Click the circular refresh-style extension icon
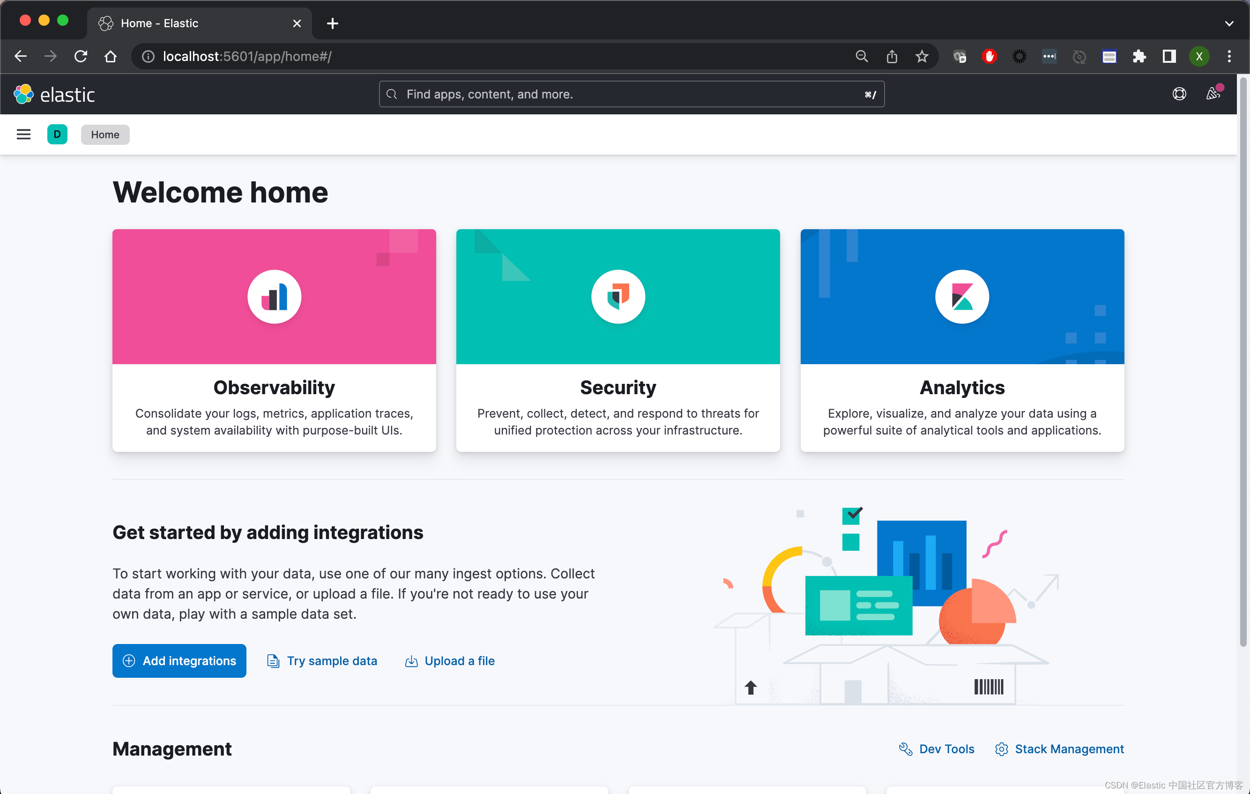The image size is (1250, 794). pos(1079,56)
